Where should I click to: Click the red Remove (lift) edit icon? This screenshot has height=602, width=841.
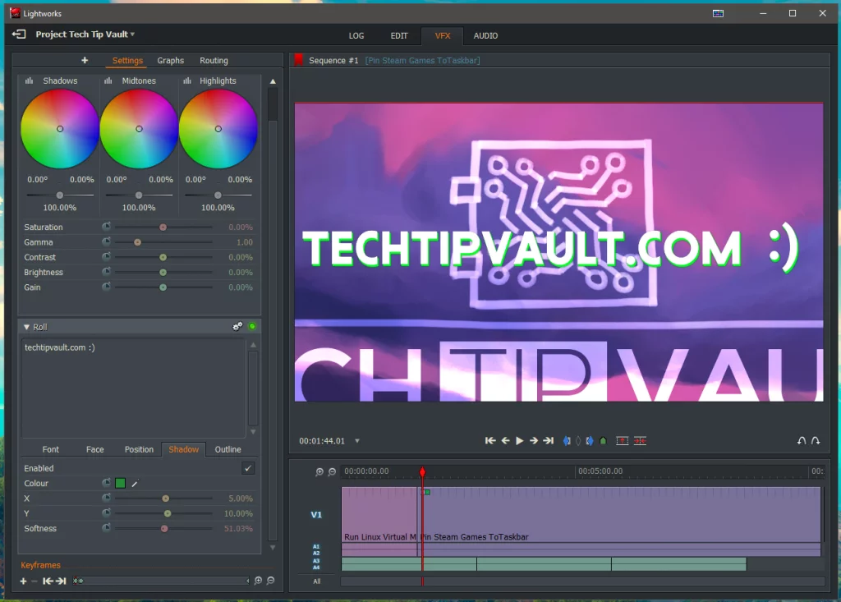tap(623, 441)
